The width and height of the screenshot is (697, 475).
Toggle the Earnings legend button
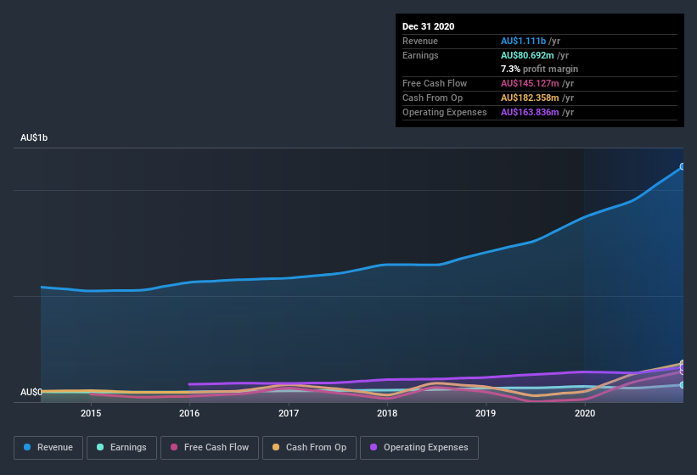[x=121, y=448]
